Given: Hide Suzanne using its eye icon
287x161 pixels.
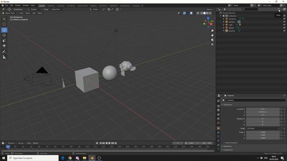Looking at the screenshot, I should (x=284, y=31).
